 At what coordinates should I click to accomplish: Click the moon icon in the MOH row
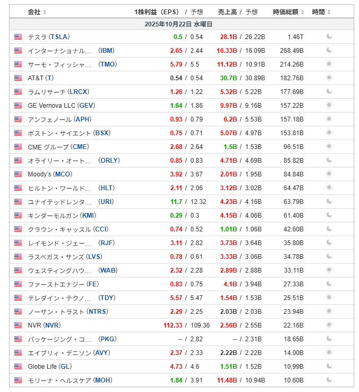tap(329, 380)
